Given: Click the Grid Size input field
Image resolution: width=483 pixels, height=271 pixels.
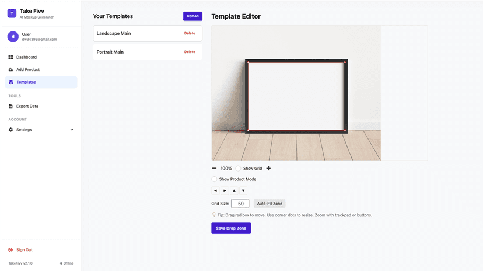Looking at the screenshot, I should coord(240,204).
